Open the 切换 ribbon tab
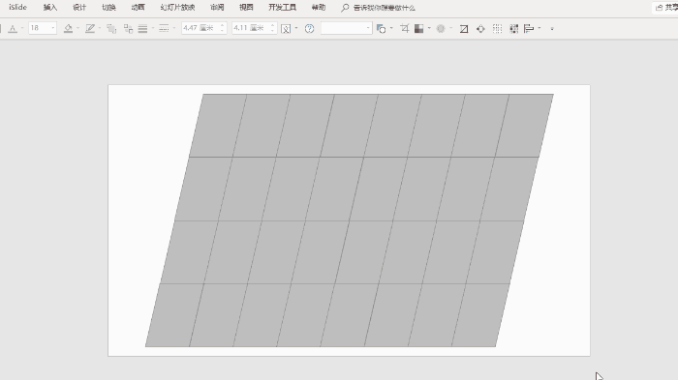This screenshot has height=380, width=678. click(108, 8)
